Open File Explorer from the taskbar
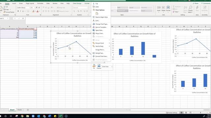Image resolution: width=211 pixels, height=118 pixels. pyautogui.click(x=28, y=116)
